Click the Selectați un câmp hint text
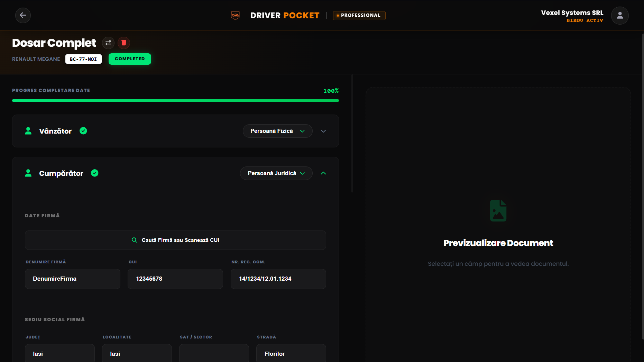The image size is (644, 362). 498,264
